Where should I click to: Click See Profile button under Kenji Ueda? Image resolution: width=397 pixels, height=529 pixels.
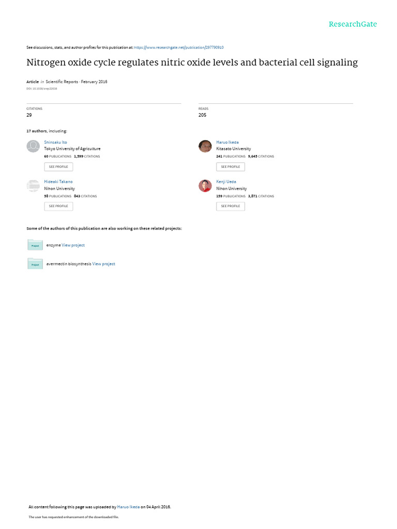click(x=231, y=206)
